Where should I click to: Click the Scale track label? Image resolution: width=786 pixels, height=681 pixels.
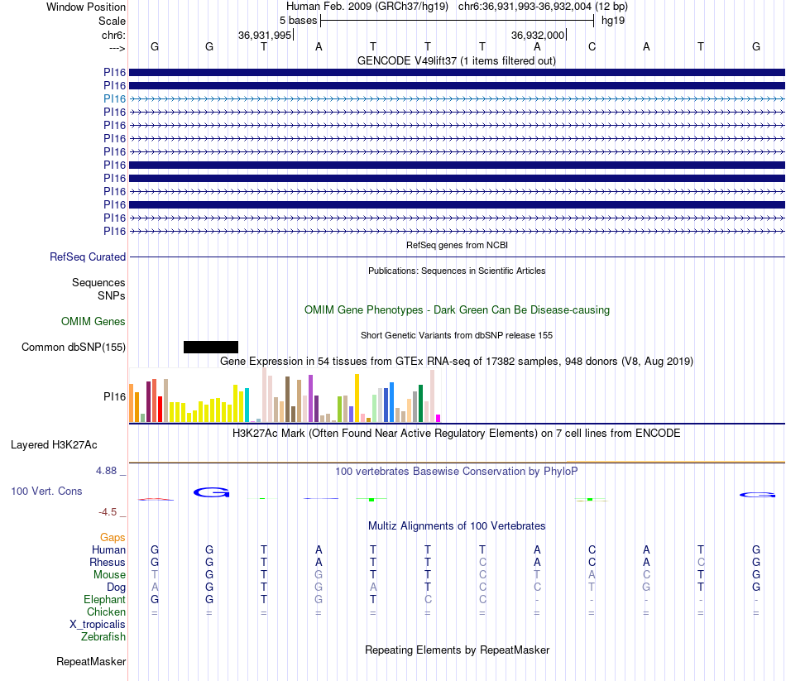coord(112,21)
